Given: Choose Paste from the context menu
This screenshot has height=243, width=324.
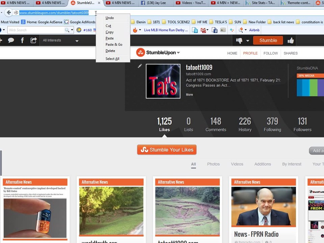Looking at the screenshot, I should coord(113,38).
